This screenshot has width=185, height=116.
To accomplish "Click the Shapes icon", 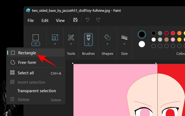I will pyautogui.click(x=107, y=37).
